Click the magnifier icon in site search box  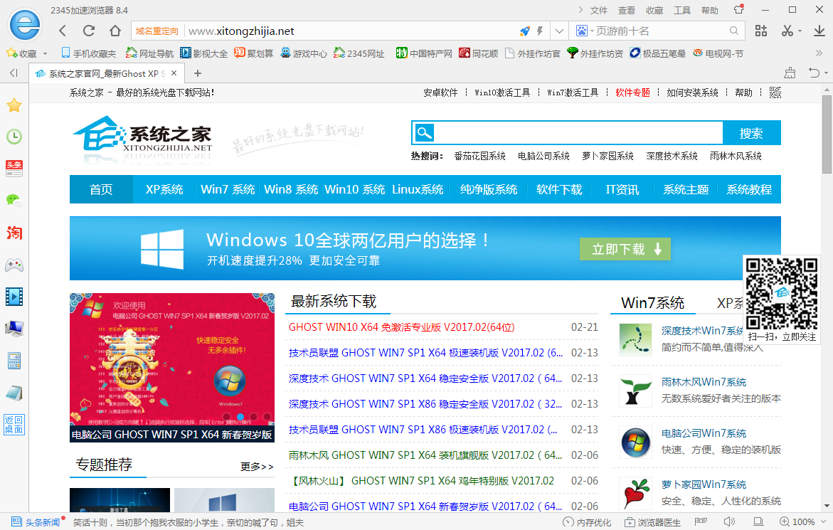[x=424, y=133]
